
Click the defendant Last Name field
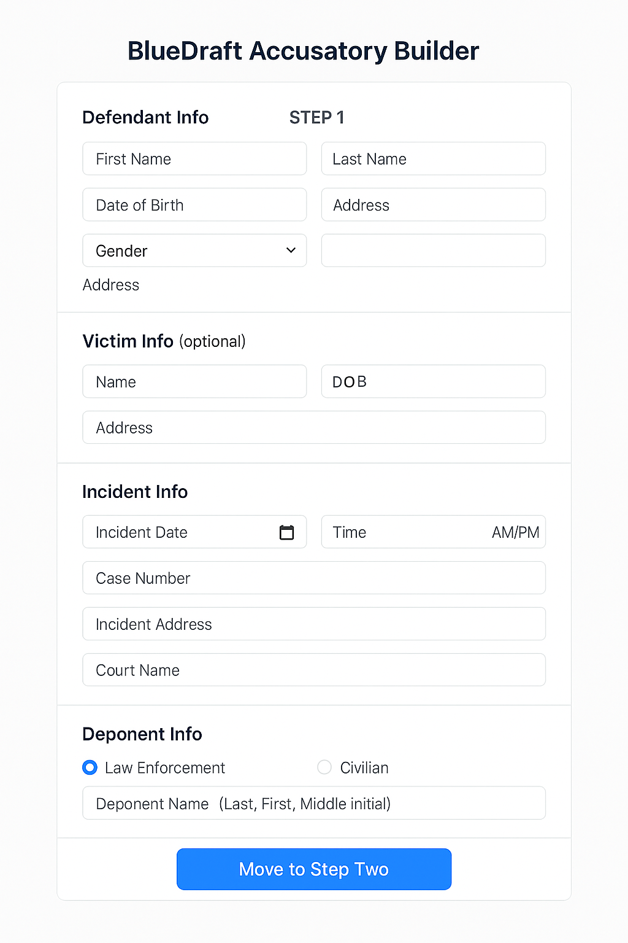[x=433, y=159]
